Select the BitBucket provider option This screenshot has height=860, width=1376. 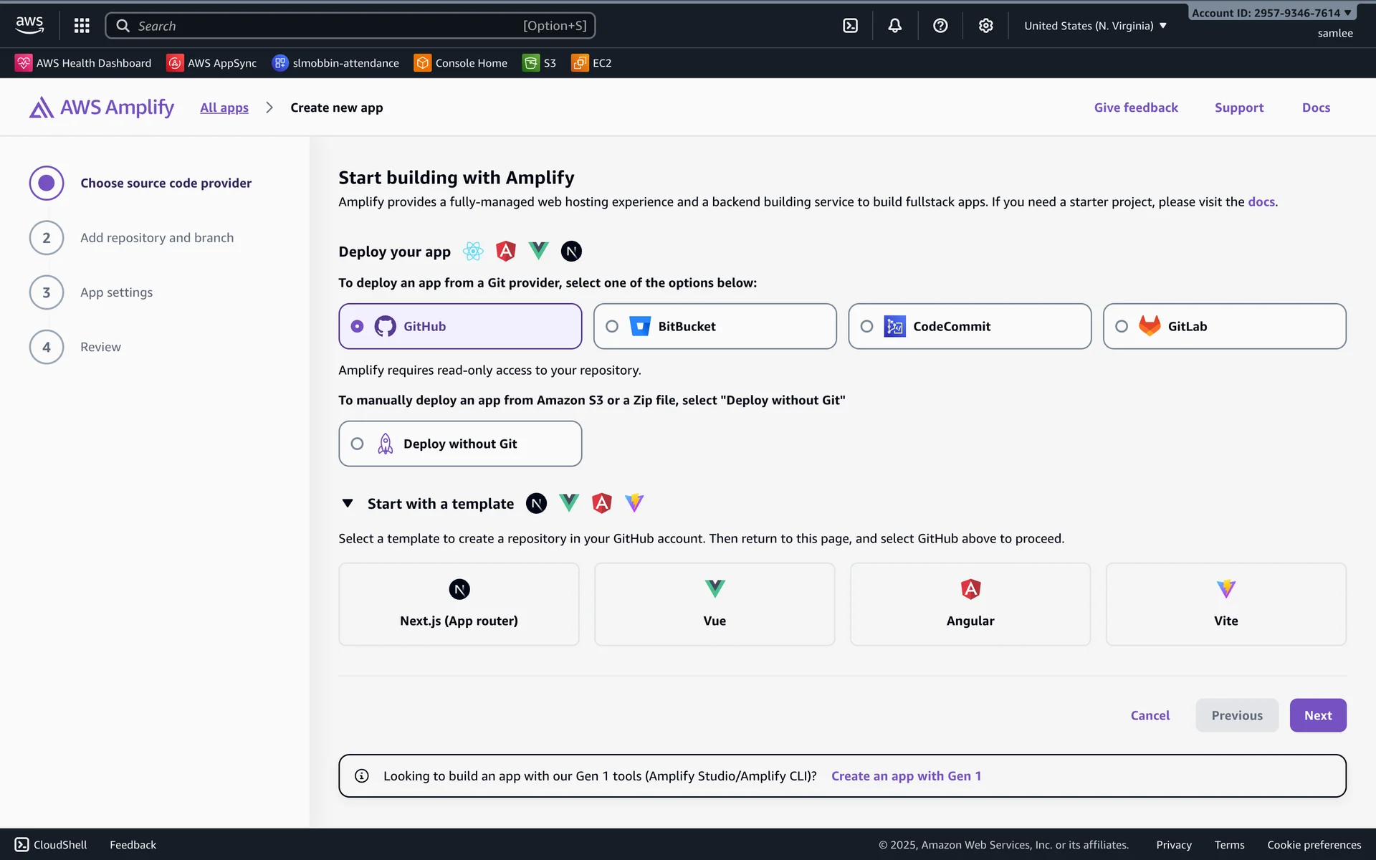715,326
